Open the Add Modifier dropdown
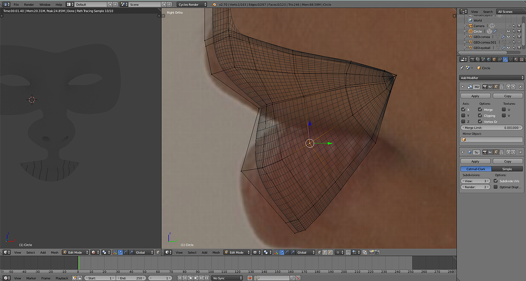Image resolution: width=526 pixels, height=281 pixels. click(492, 78)
